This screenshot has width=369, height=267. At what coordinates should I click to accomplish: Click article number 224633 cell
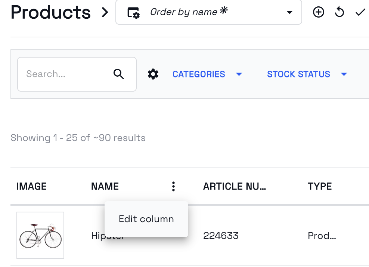point(221,236)
